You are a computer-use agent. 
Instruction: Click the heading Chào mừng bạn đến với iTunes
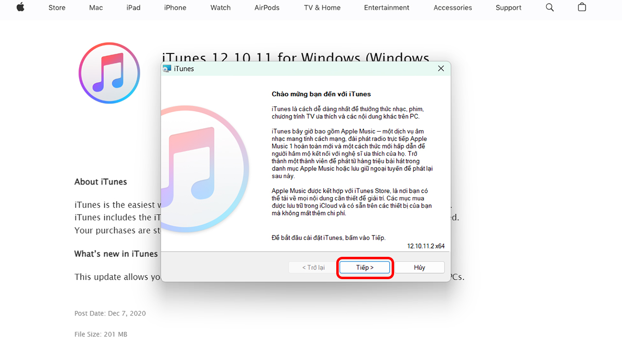click(x=321, y=94)
